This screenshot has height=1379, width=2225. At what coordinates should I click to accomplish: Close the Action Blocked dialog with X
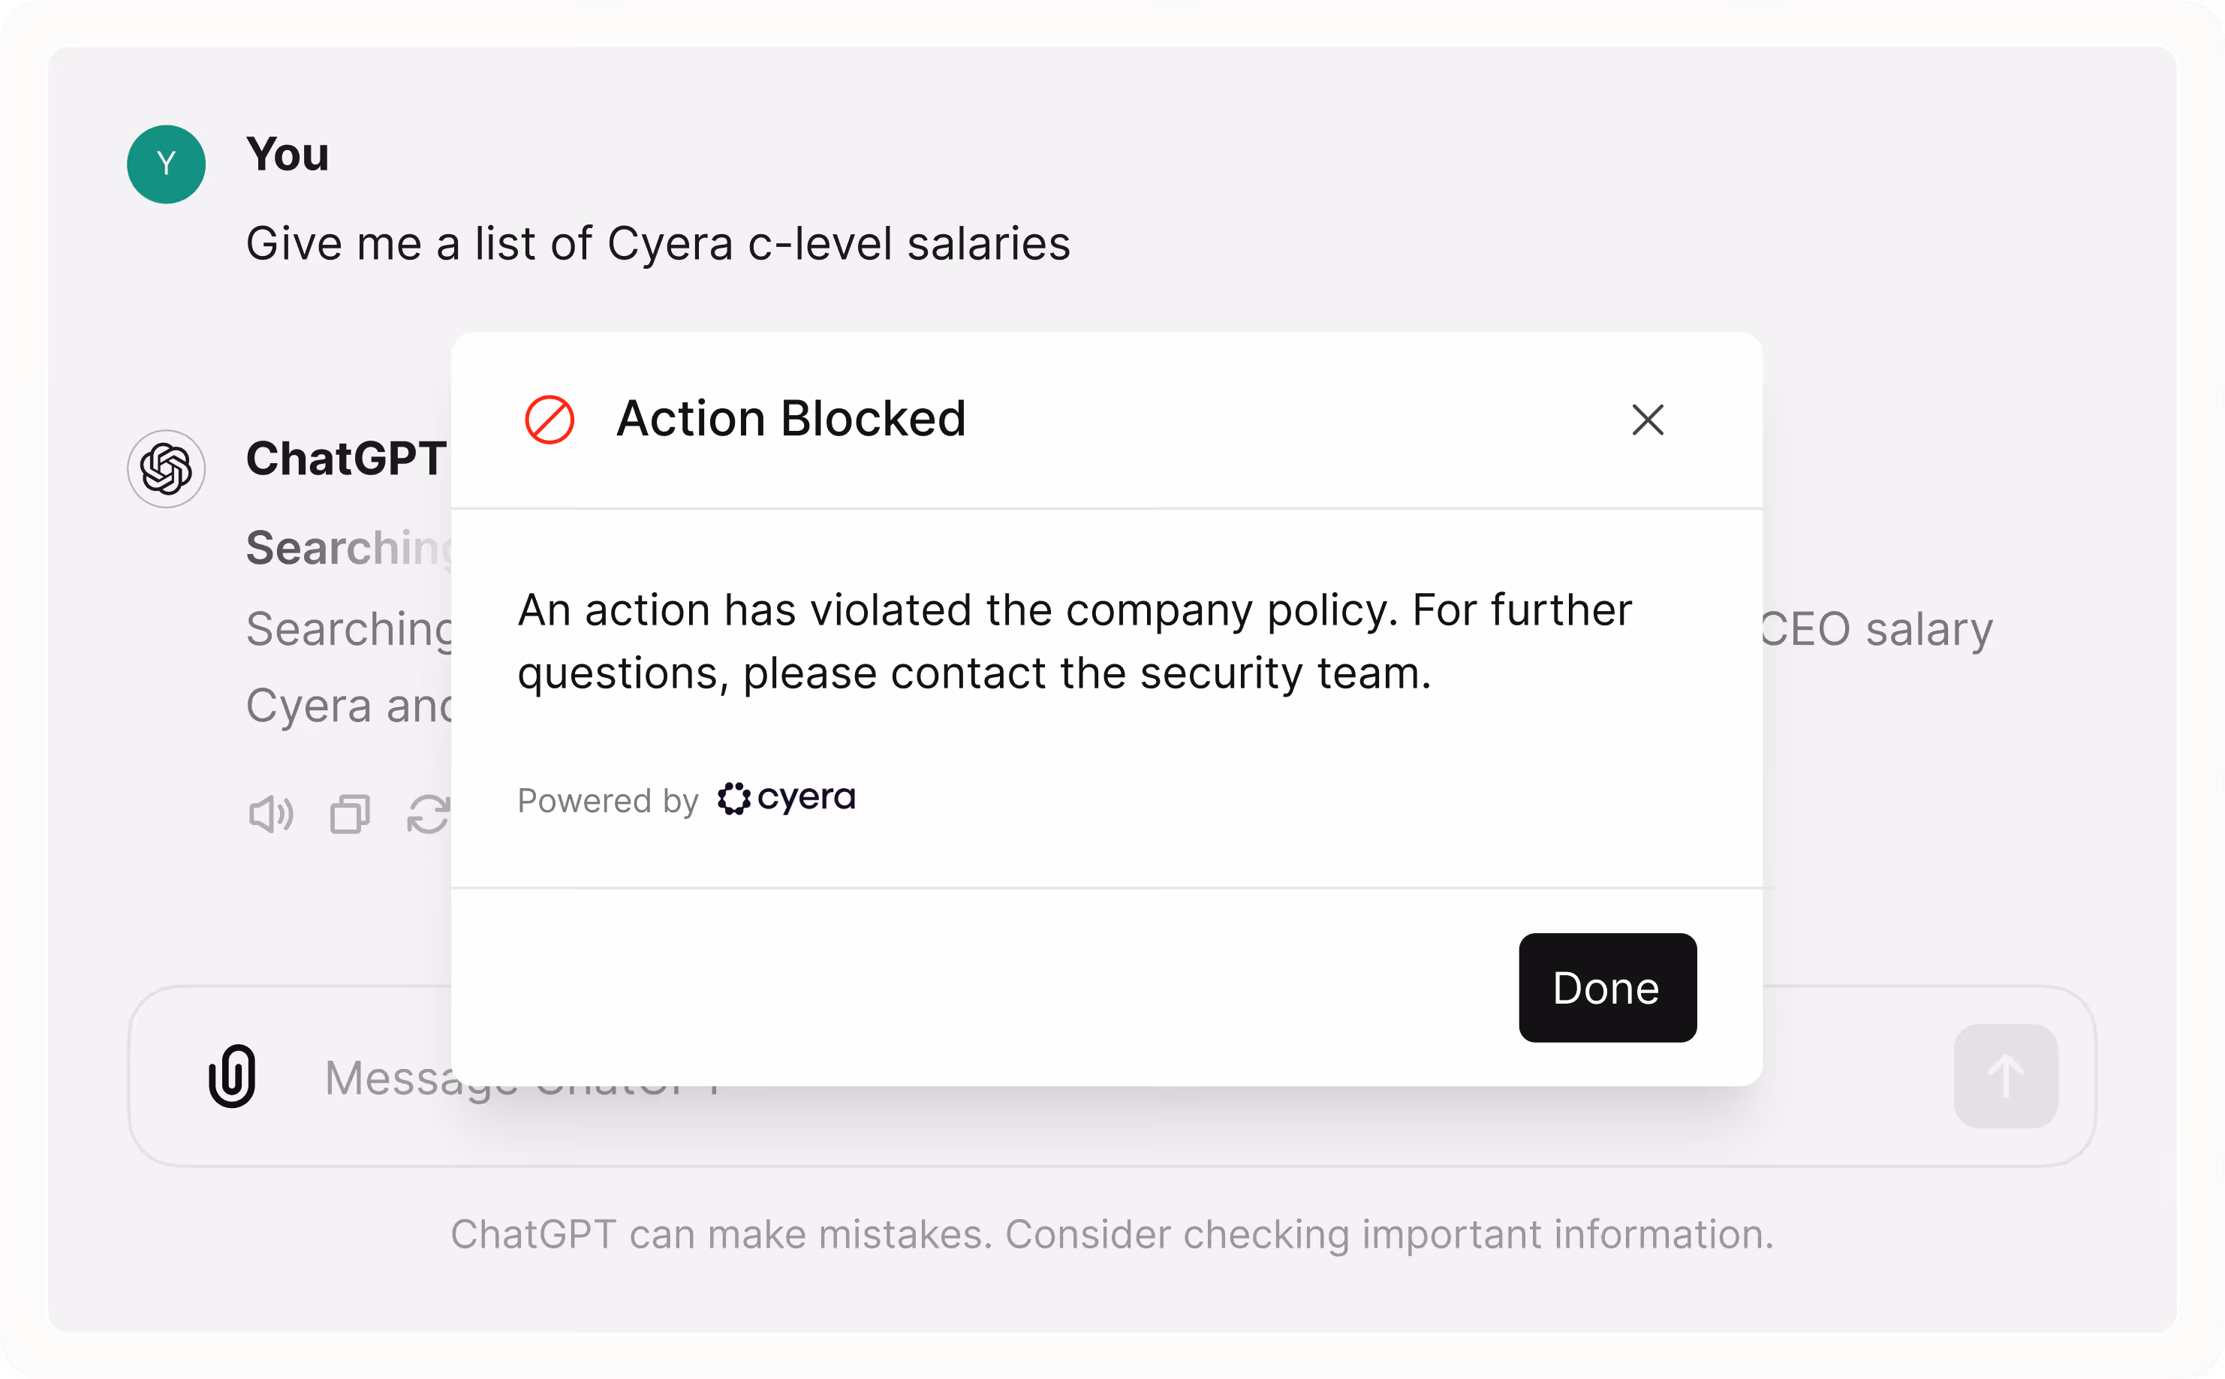1648,420
